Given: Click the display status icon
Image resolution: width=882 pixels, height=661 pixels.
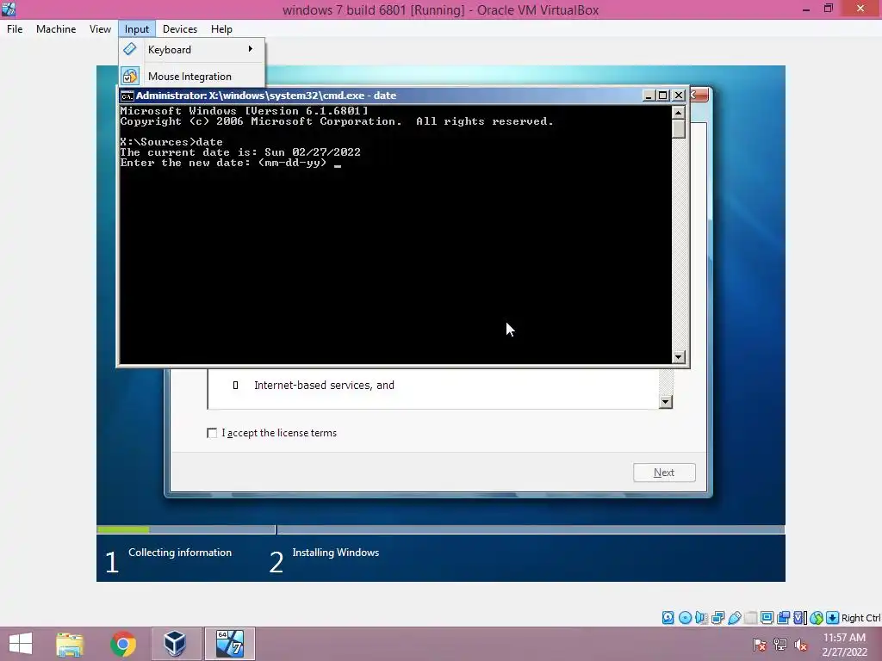Looking at the screenshot, I should [767, 618].
